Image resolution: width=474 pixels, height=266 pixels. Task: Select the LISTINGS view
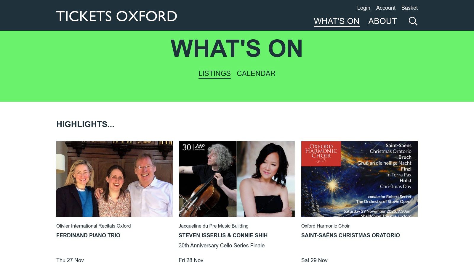pos(214,73)
